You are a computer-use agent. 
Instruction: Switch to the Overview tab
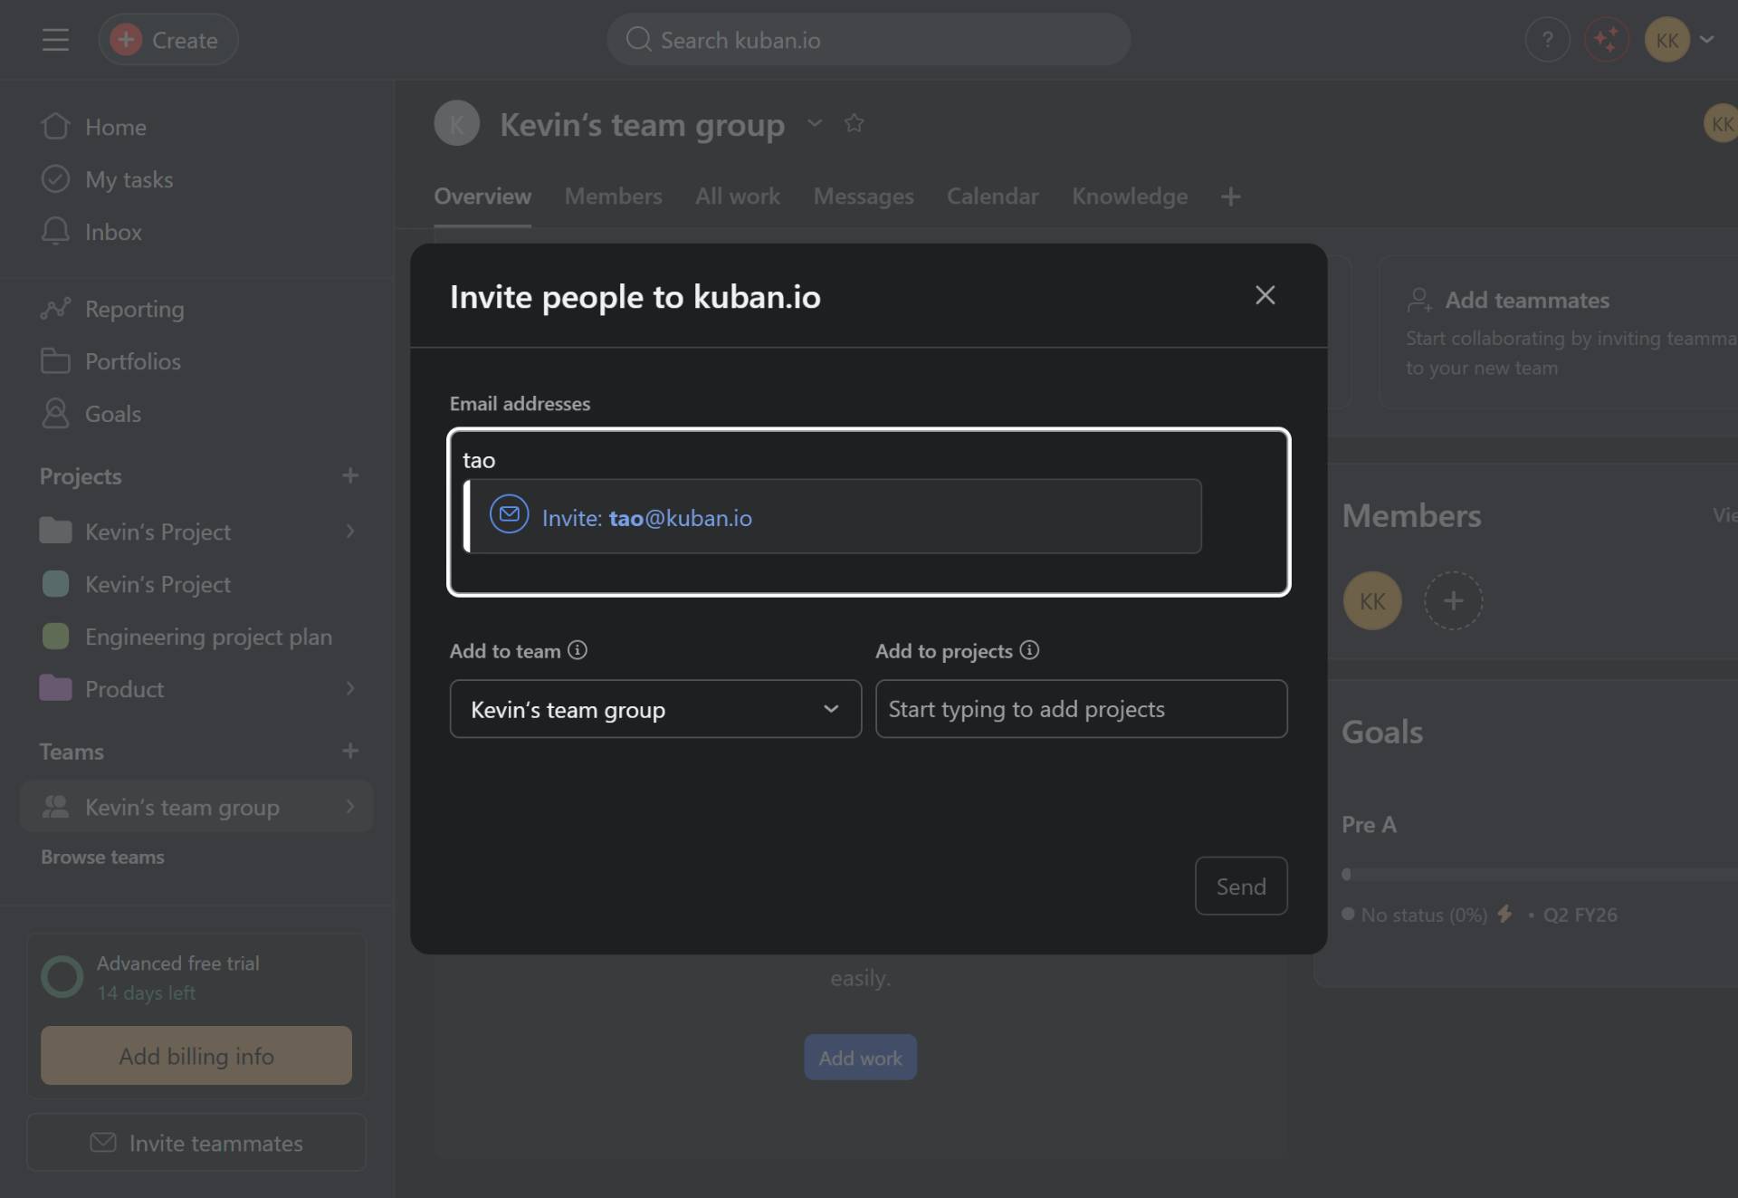tap(482, 196)
